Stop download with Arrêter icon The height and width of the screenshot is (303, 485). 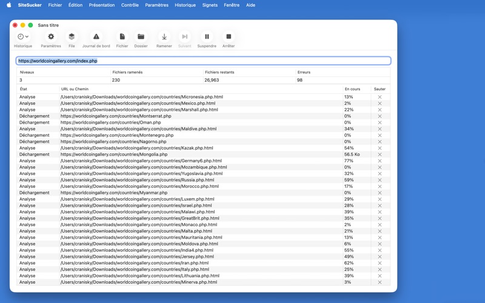tap(229, 36)
